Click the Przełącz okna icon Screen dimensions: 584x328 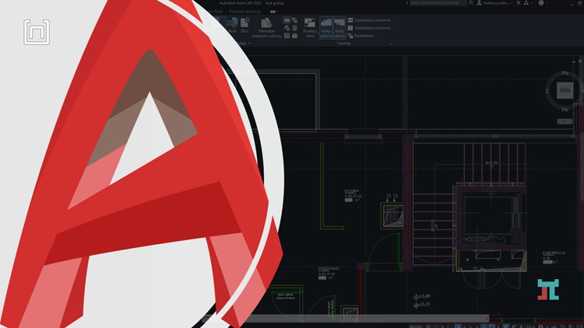coord(308,28)
